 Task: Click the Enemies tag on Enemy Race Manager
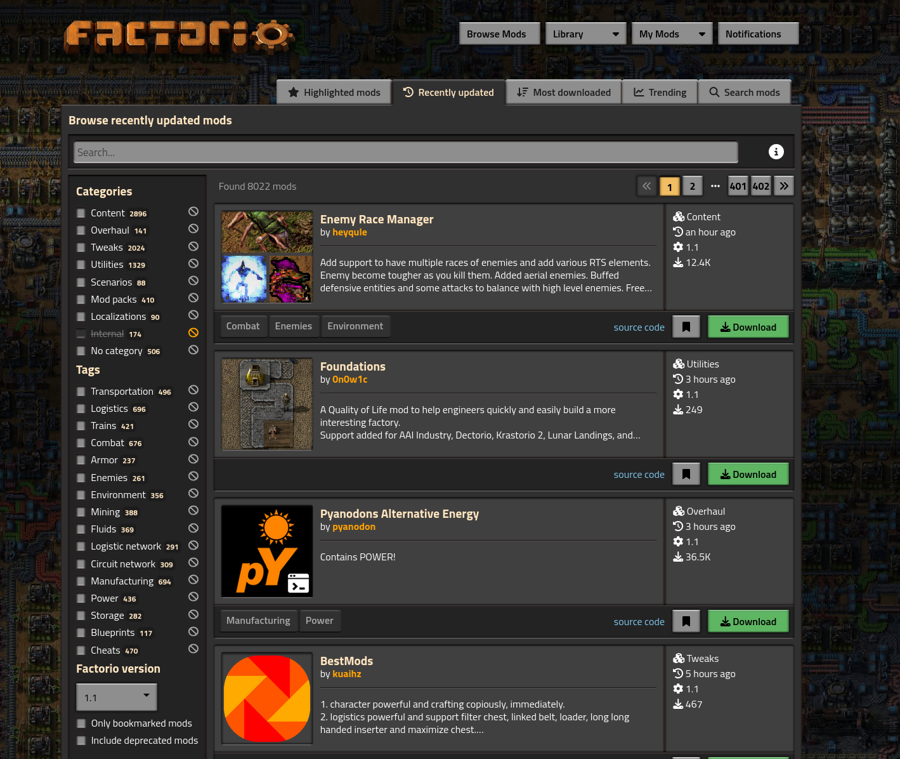pos(294,326)
